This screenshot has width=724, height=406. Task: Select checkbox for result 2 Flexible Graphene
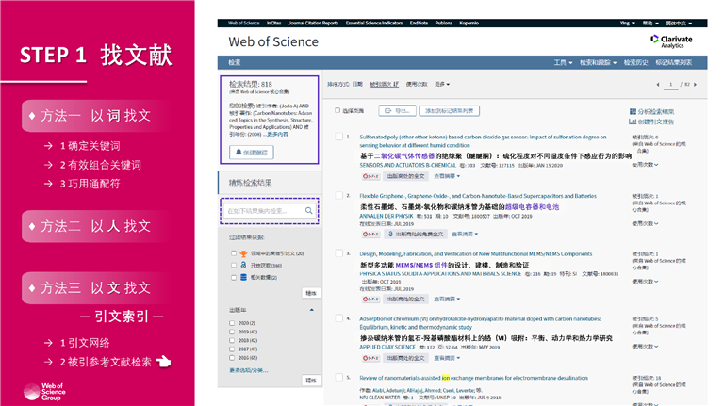339,195
